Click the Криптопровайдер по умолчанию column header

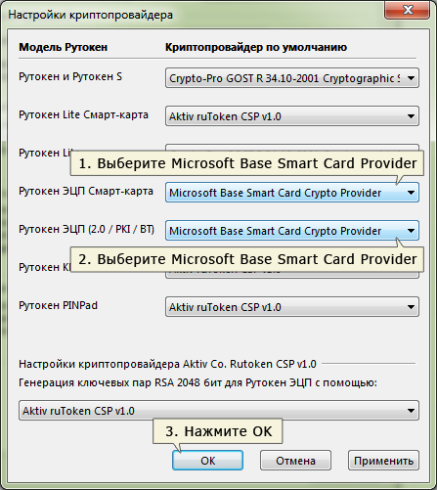tap(256, 47)
